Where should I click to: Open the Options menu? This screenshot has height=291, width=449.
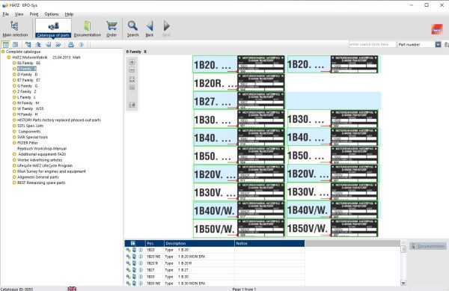tap(52, 14)
